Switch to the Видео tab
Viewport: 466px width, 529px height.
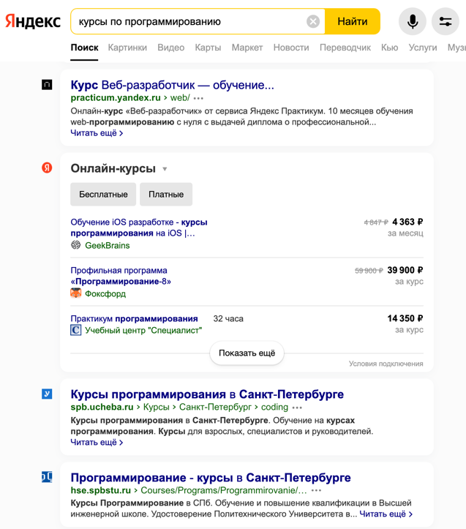(x=171, y=48)
